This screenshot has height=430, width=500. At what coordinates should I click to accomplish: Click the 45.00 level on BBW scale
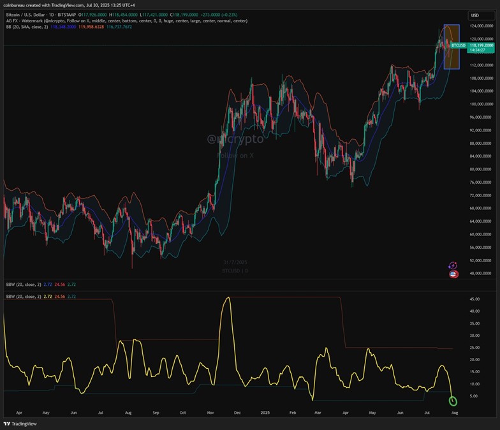[x=474, y=299]
